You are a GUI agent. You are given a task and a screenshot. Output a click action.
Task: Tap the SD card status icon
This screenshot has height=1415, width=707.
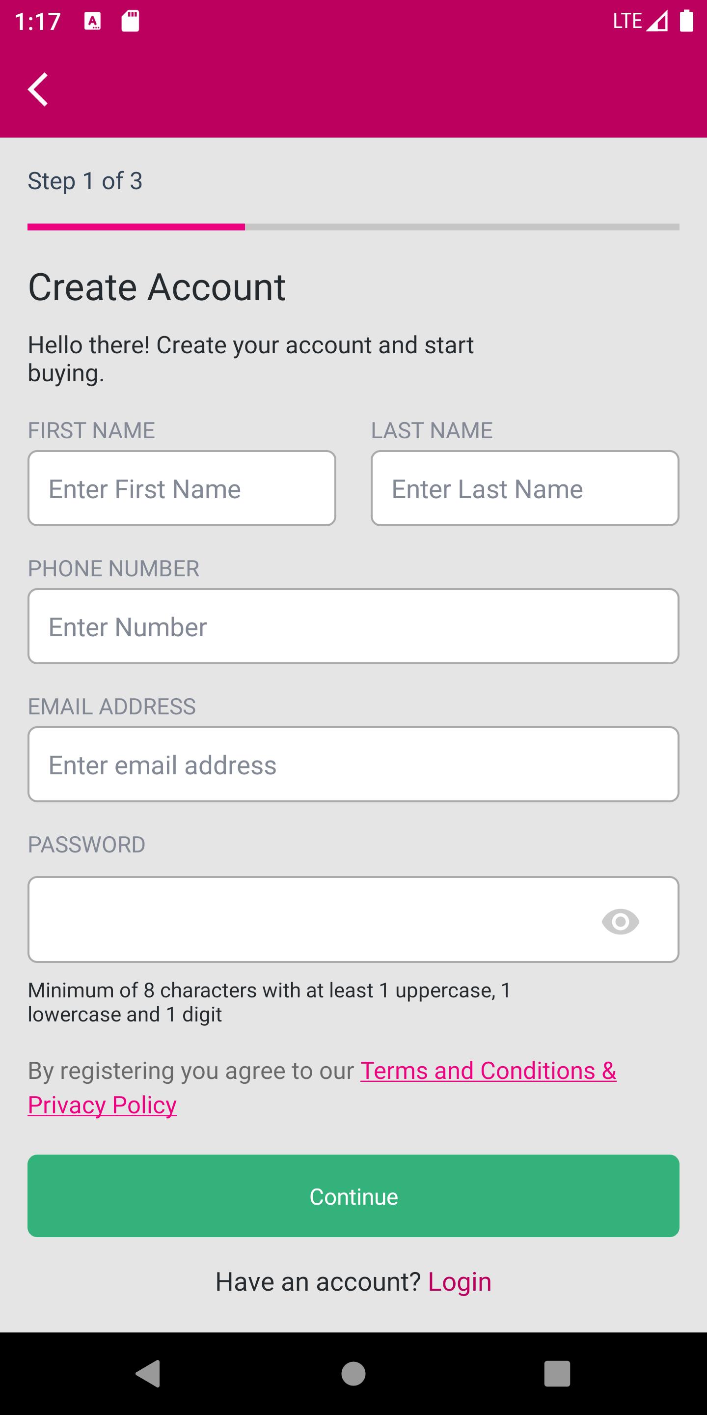click(130, 21)
